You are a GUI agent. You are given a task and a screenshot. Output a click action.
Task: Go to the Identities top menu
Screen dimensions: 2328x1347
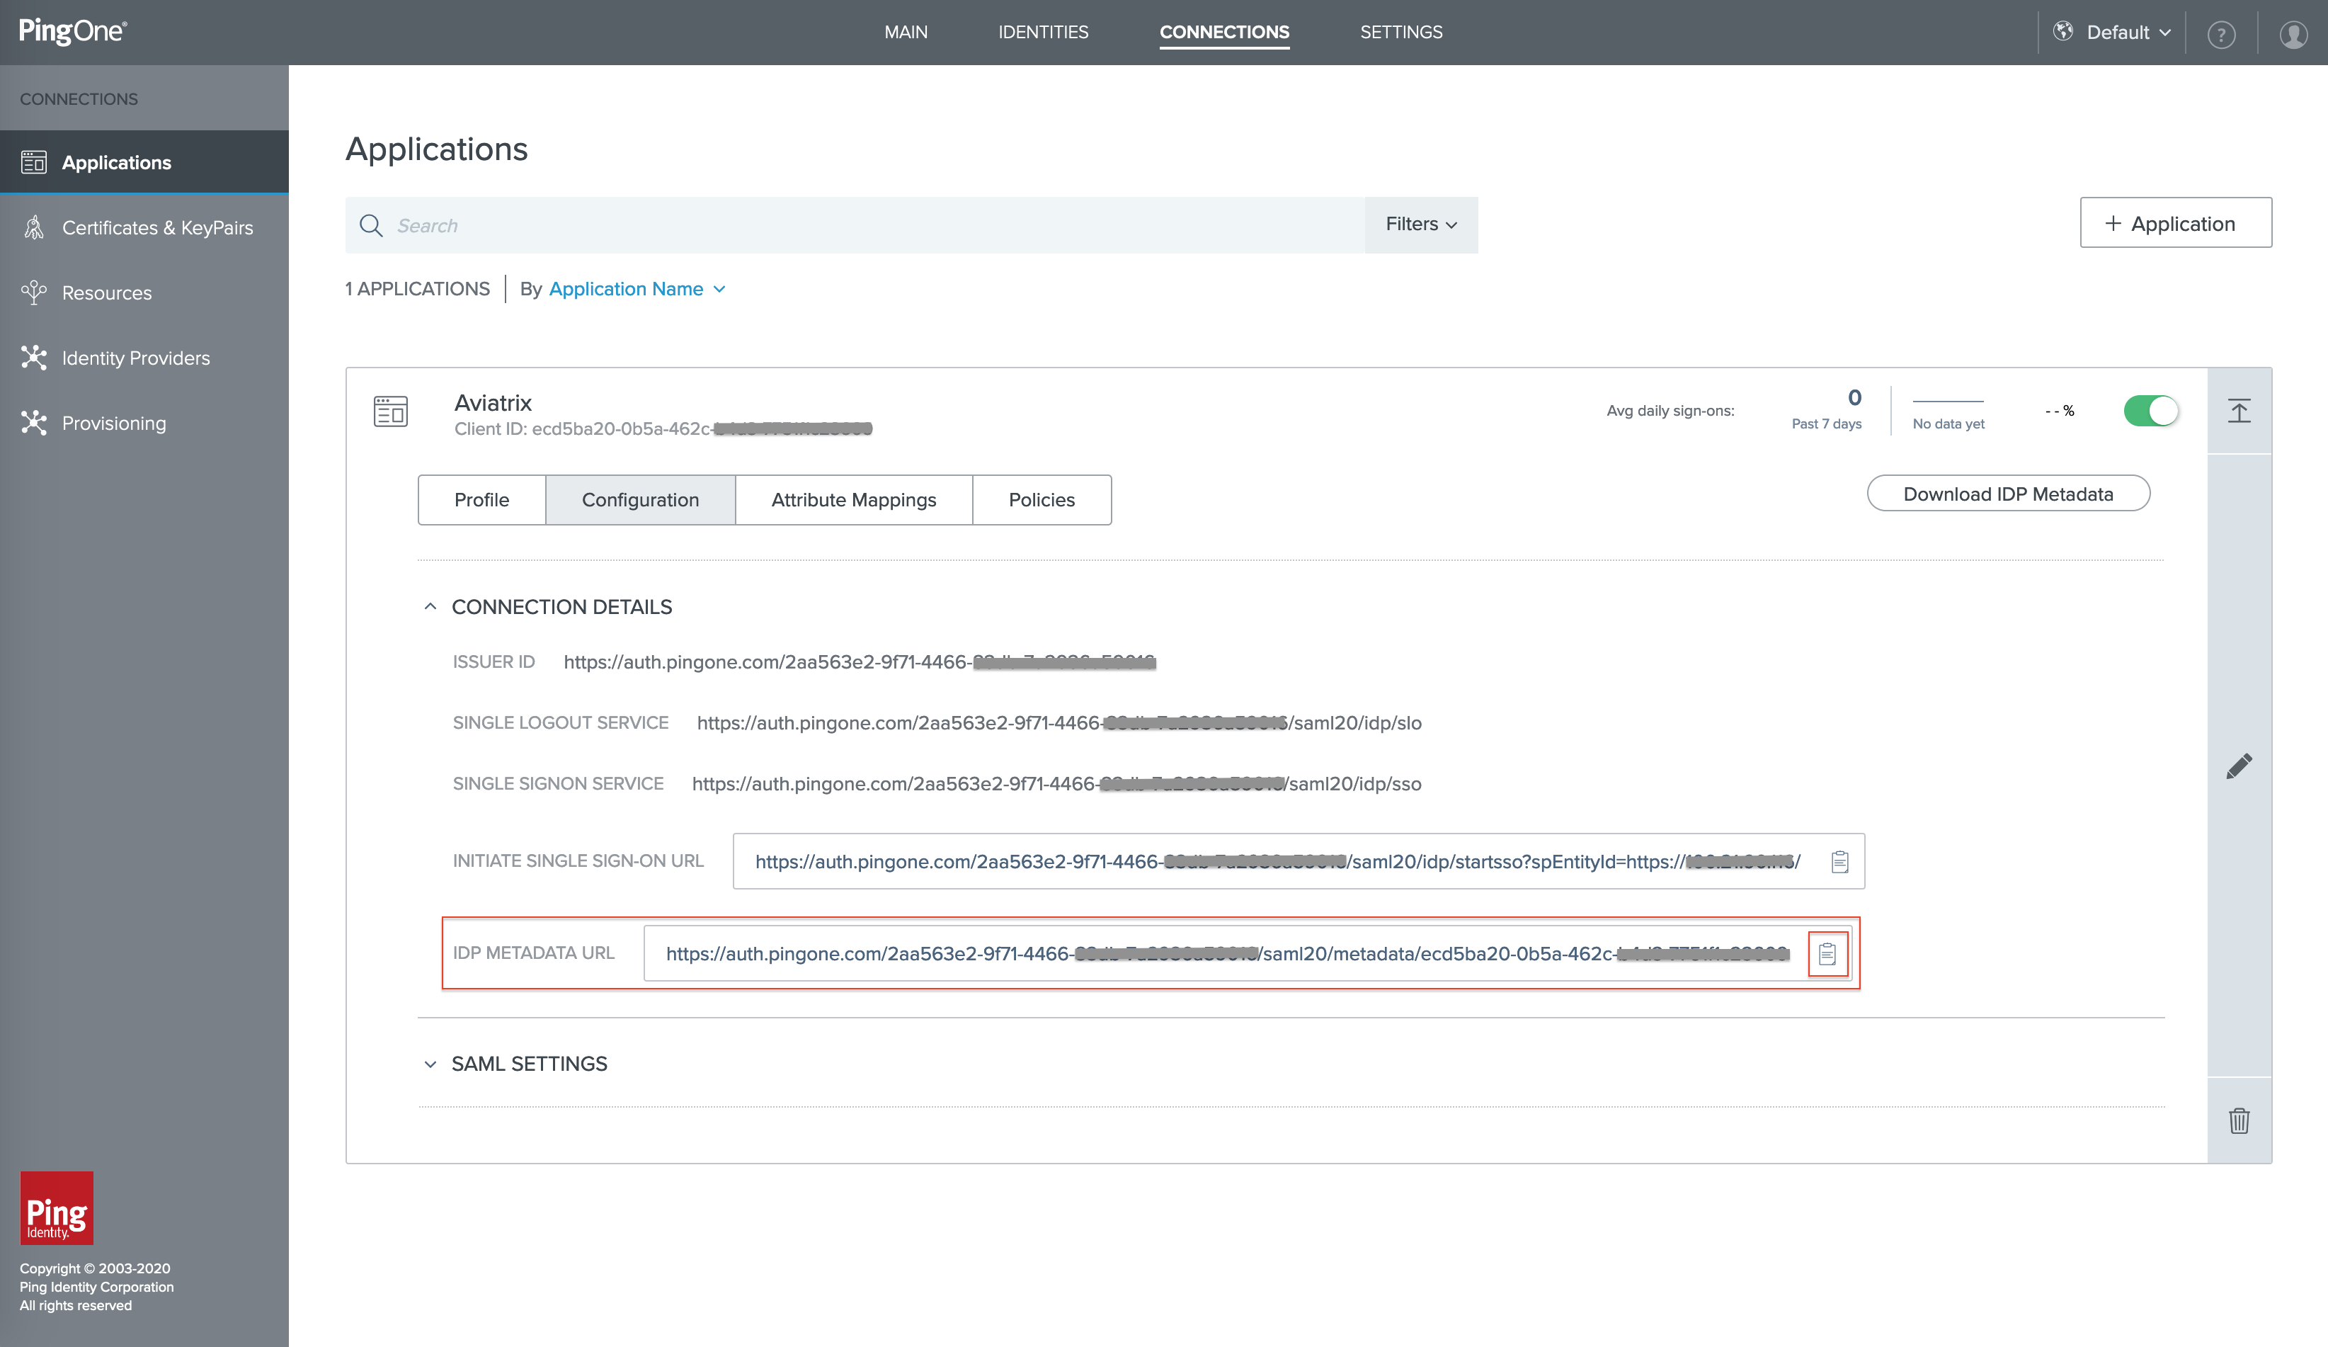tap(1043, 33)
